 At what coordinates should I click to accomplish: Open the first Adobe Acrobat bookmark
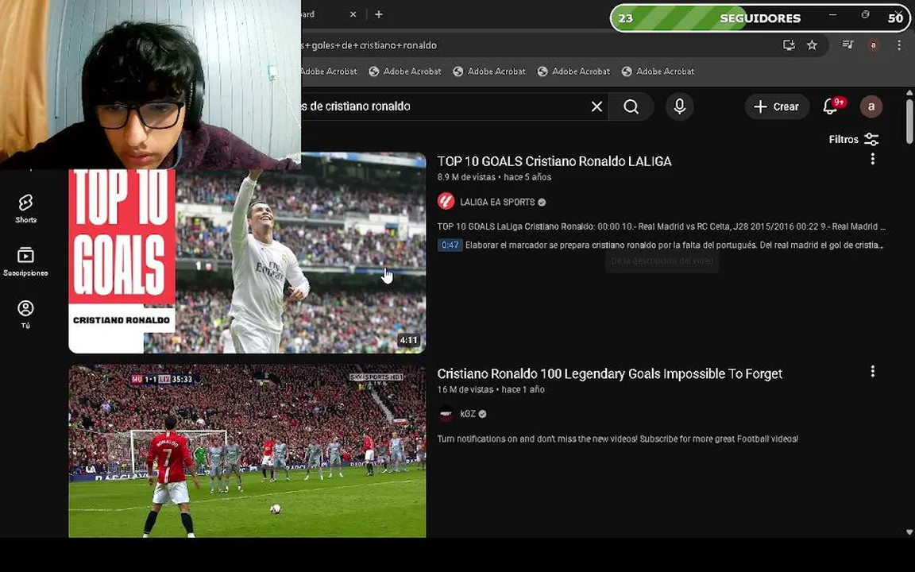click(329, 71)
